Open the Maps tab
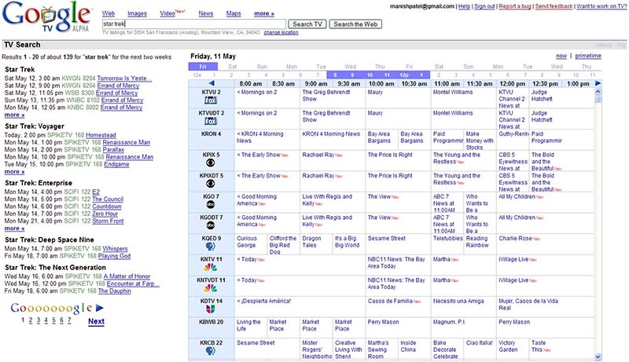This screenshot has height=362, width=629. coord(234,13)
